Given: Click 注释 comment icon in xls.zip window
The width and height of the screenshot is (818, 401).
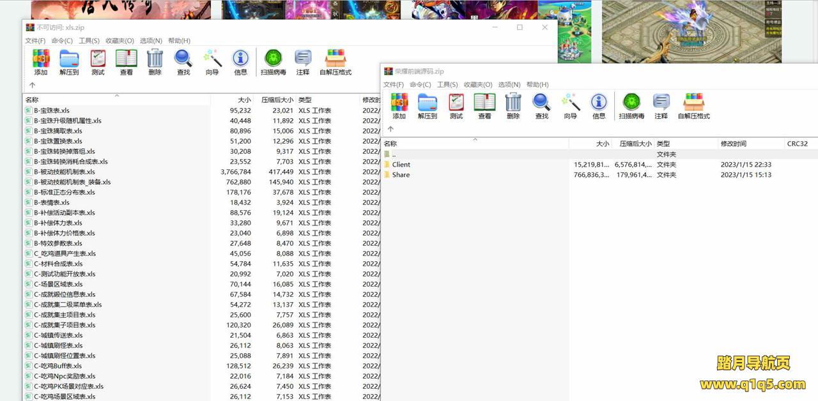Looking at the screenshot, I should tap(303, 62).
